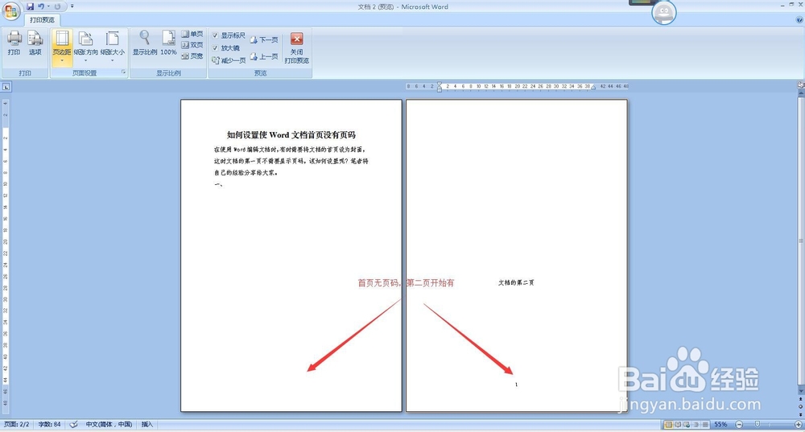Click page number 1 on second page

(x=517, y=385)
